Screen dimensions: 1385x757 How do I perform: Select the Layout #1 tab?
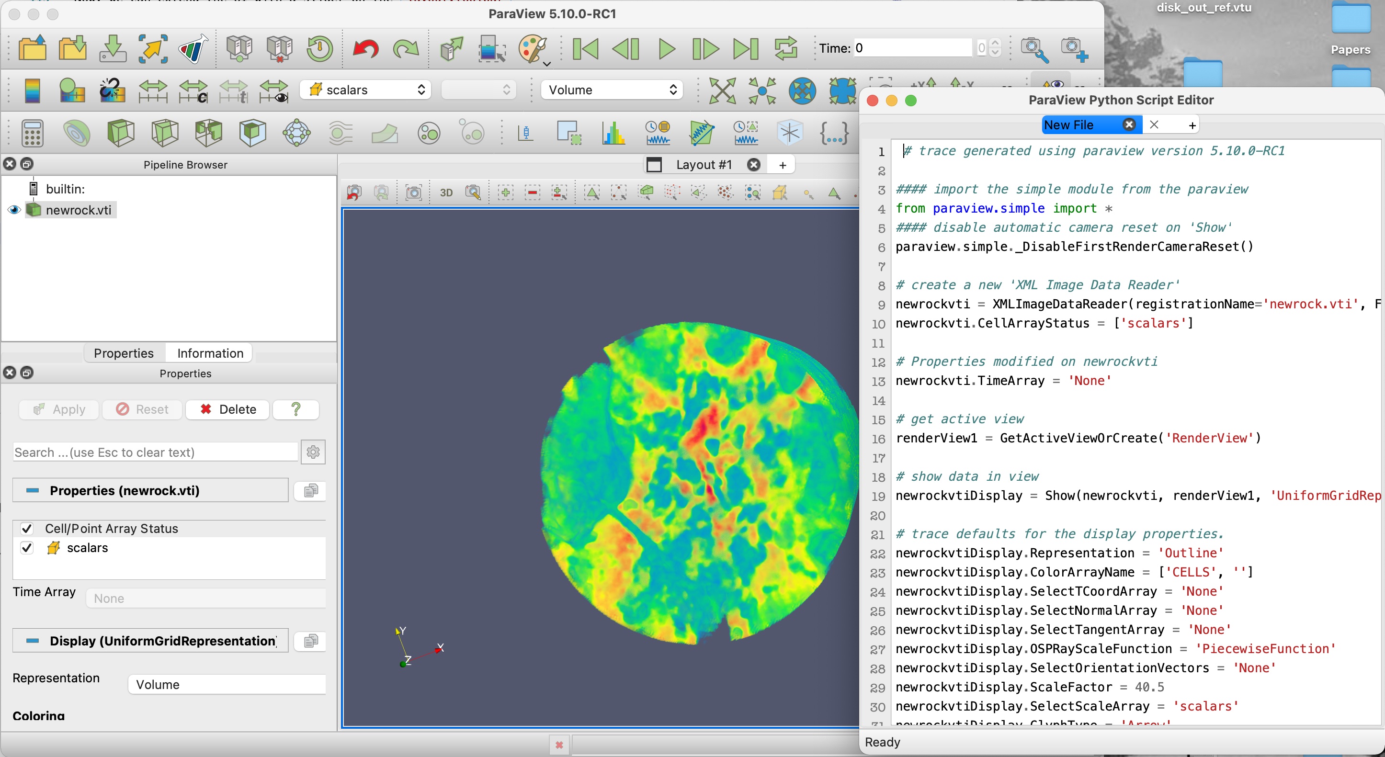point(704,165)
